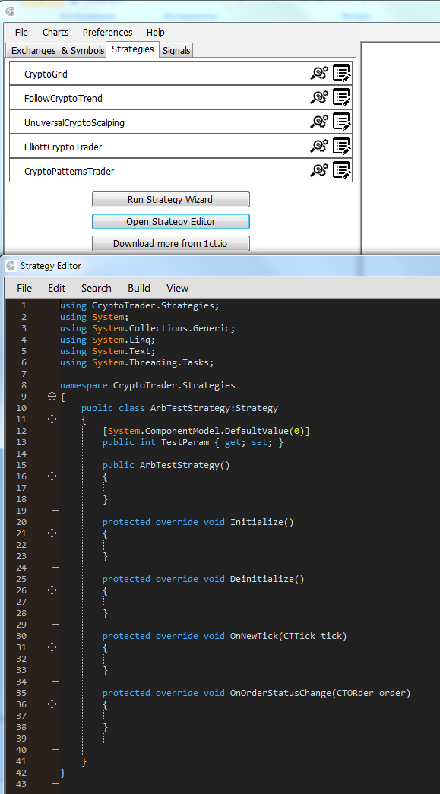Open the View menu in Strategy Editor
Viewport: 440px width, 794px height.
click(177, 288)
